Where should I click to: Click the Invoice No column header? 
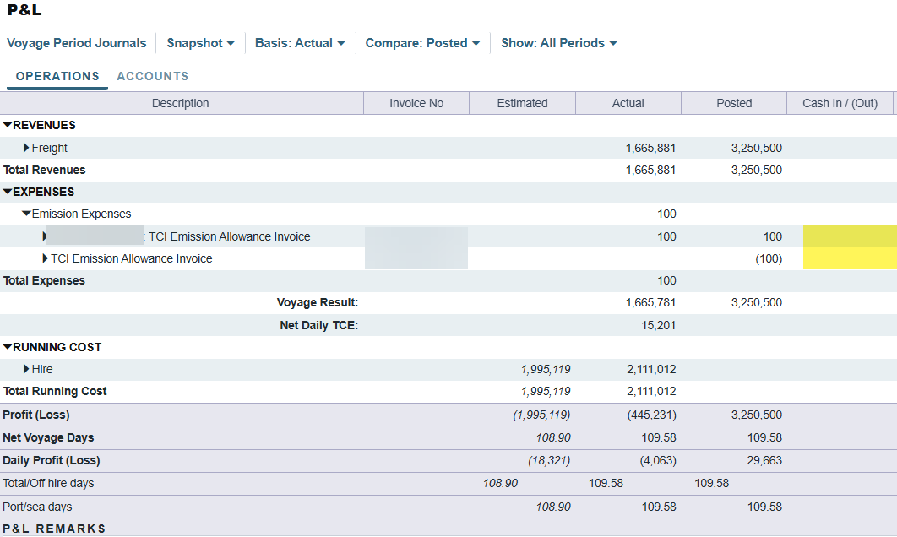pyautogui.click(x=416, y=103)
